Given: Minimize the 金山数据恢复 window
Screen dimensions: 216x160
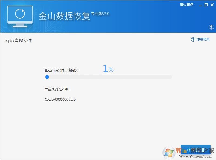Looking at the screenshot, I should 201,5.
